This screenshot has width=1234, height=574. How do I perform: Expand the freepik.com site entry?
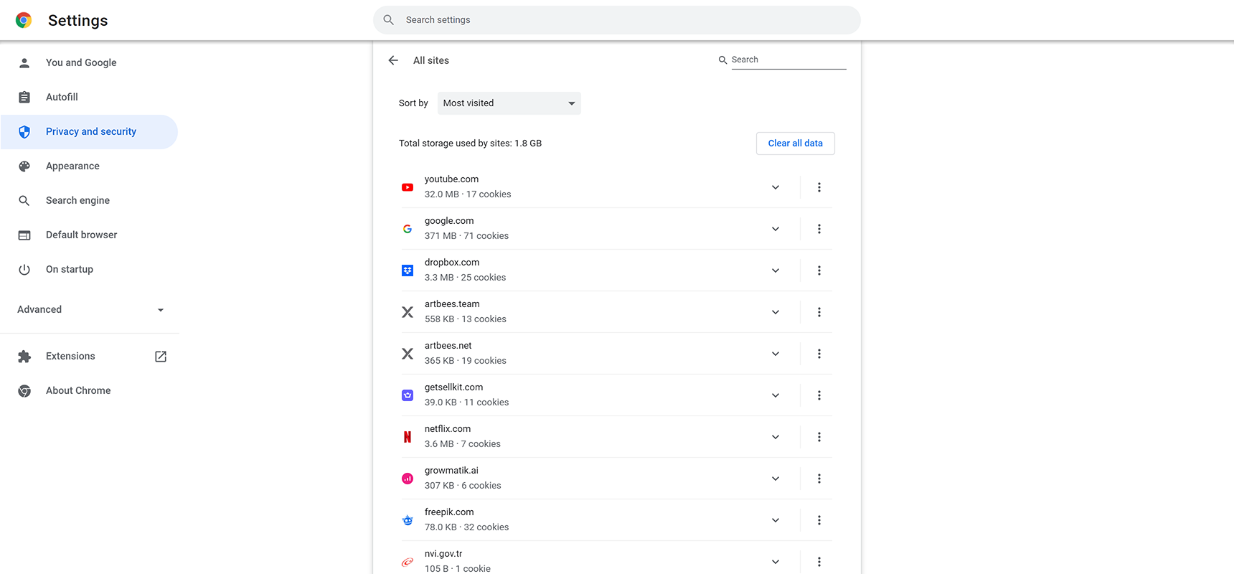coord(776,520)
